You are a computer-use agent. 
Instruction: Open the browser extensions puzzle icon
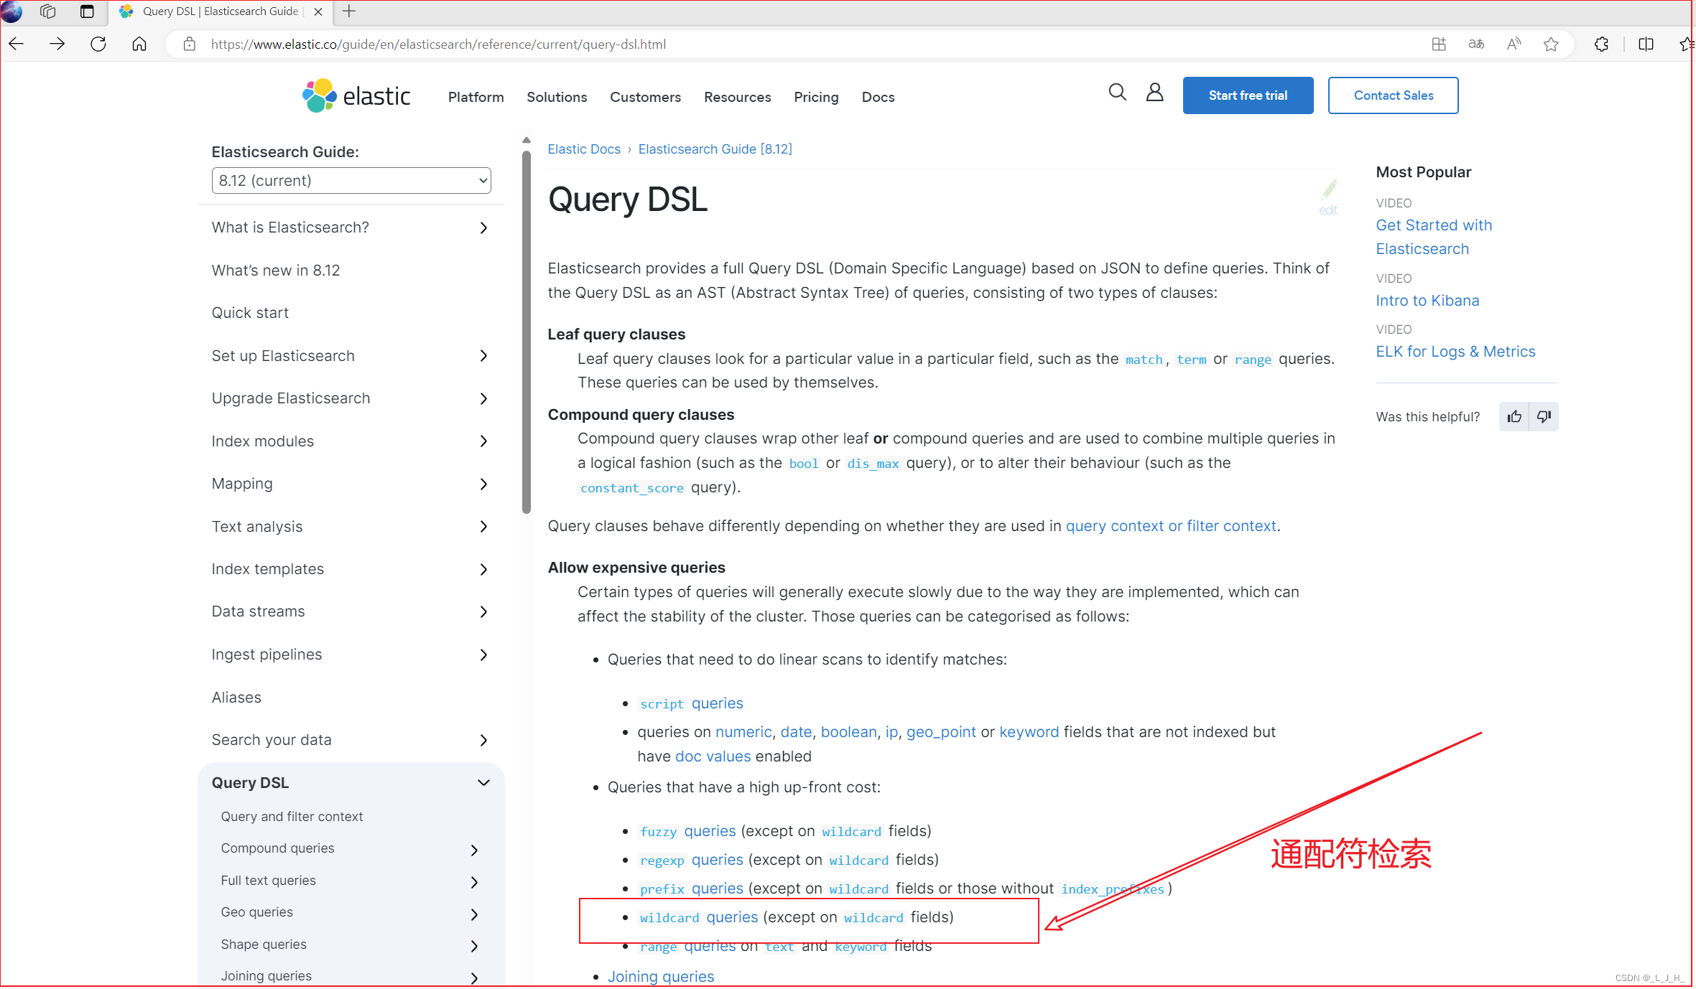(x=1601, y=44)
